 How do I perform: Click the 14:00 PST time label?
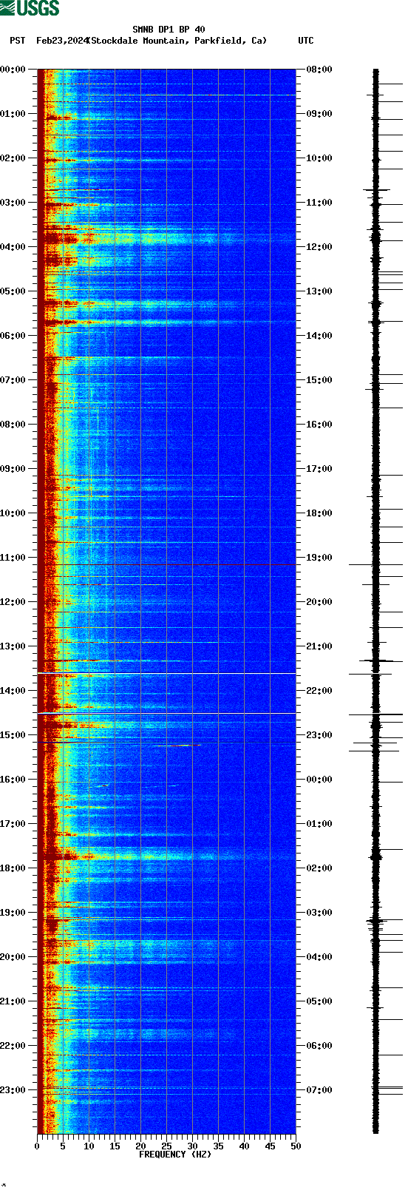point(13,691)
